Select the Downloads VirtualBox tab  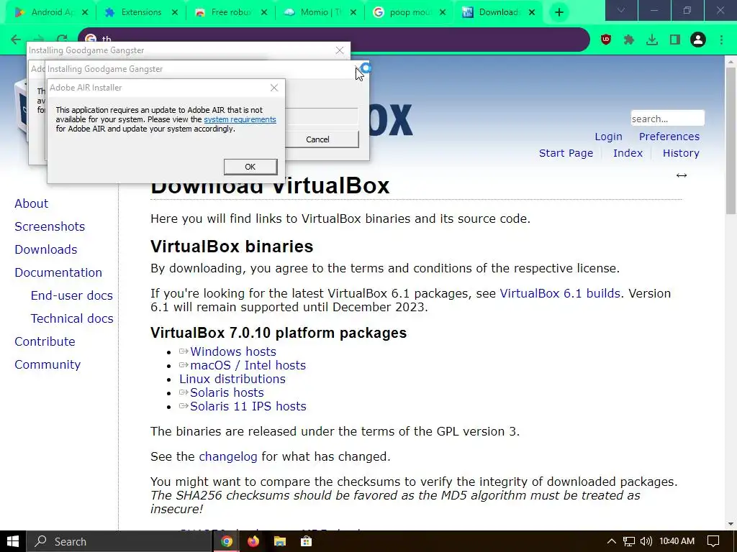[x=498, y=12]
